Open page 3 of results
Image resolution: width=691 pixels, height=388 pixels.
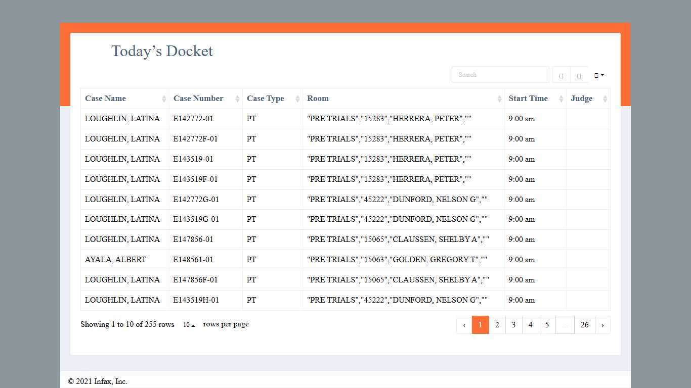pos(513,325)
